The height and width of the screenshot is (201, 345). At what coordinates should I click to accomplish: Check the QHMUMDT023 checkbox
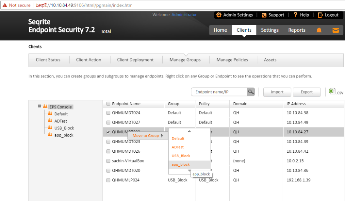coord(108,142)
